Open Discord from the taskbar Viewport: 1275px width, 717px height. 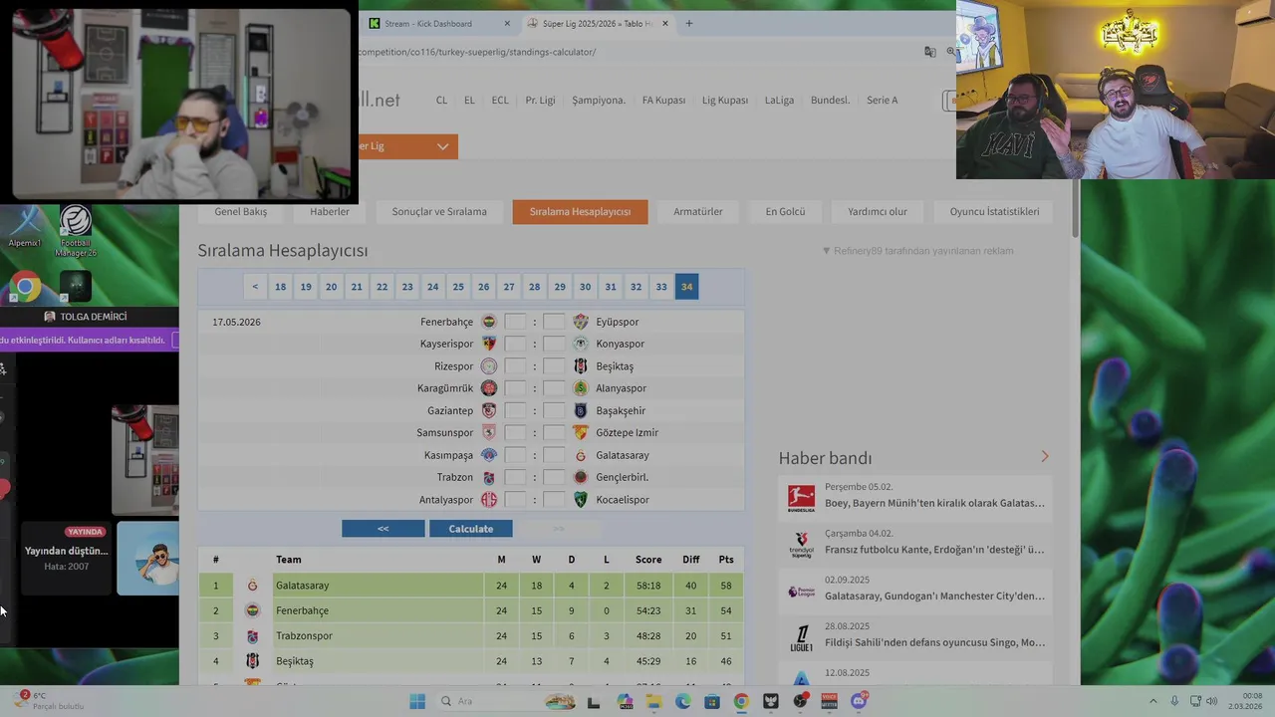[859, 701]
